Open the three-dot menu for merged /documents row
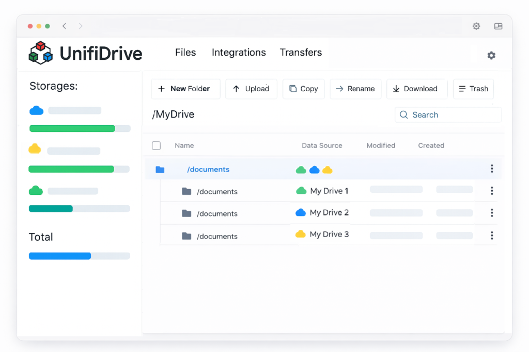This screenshot has width=529, height=352. [491, 169]
